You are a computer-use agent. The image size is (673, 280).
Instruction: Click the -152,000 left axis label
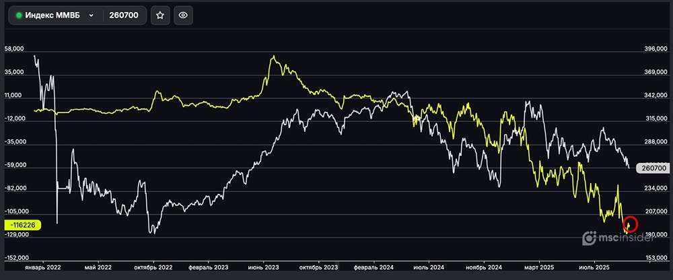pos(16,258)
